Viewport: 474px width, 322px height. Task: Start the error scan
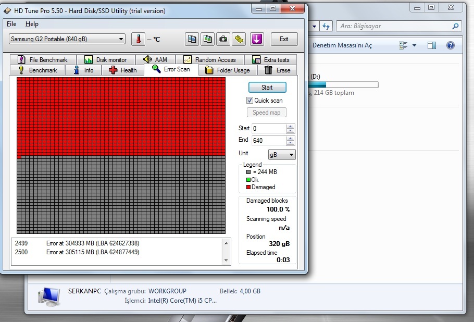(x=267, y=88)
